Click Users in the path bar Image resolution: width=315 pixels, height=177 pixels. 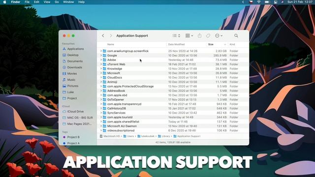(x=128, y=136)
